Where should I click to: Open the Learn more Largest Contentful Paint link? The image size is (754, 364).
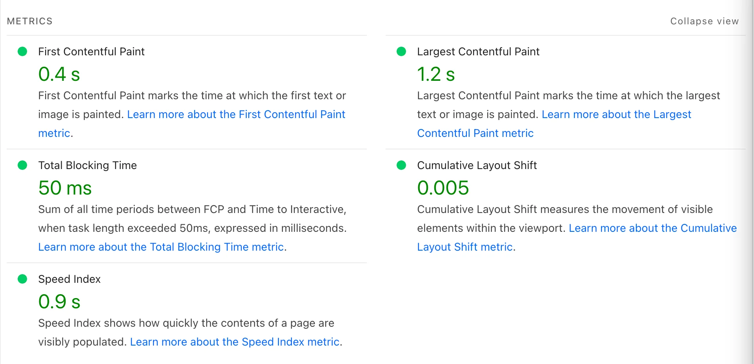pos(616,114)
